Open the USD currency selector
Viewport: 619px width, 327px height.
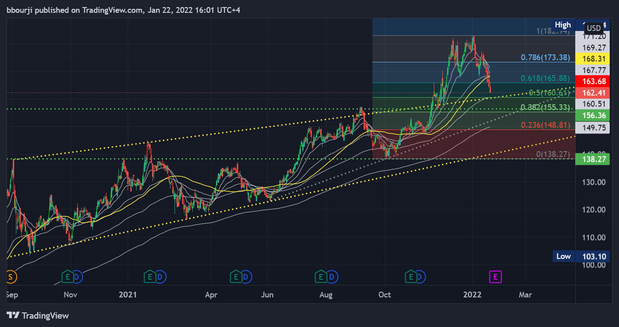coord(593,28)
